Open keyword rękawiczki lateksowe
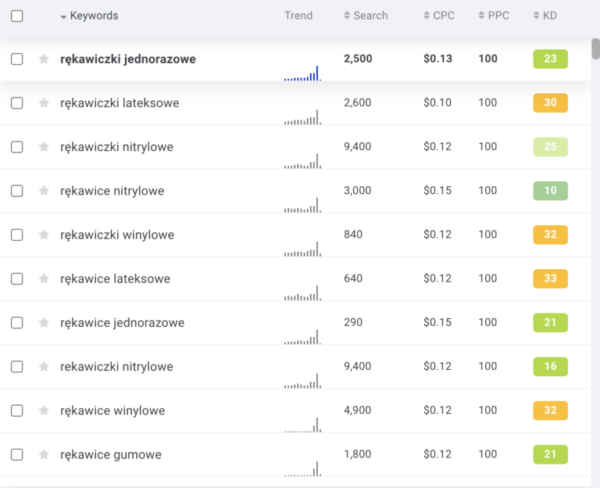 point(120,103)
